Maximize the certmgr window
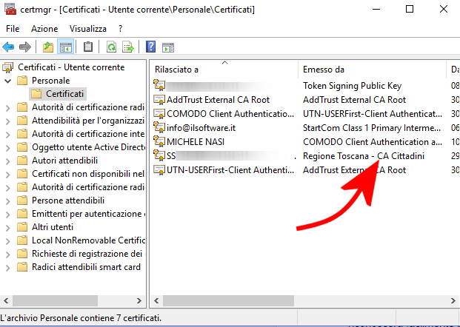460x327 pixels. pyautogui.click(x=410, y=9)
